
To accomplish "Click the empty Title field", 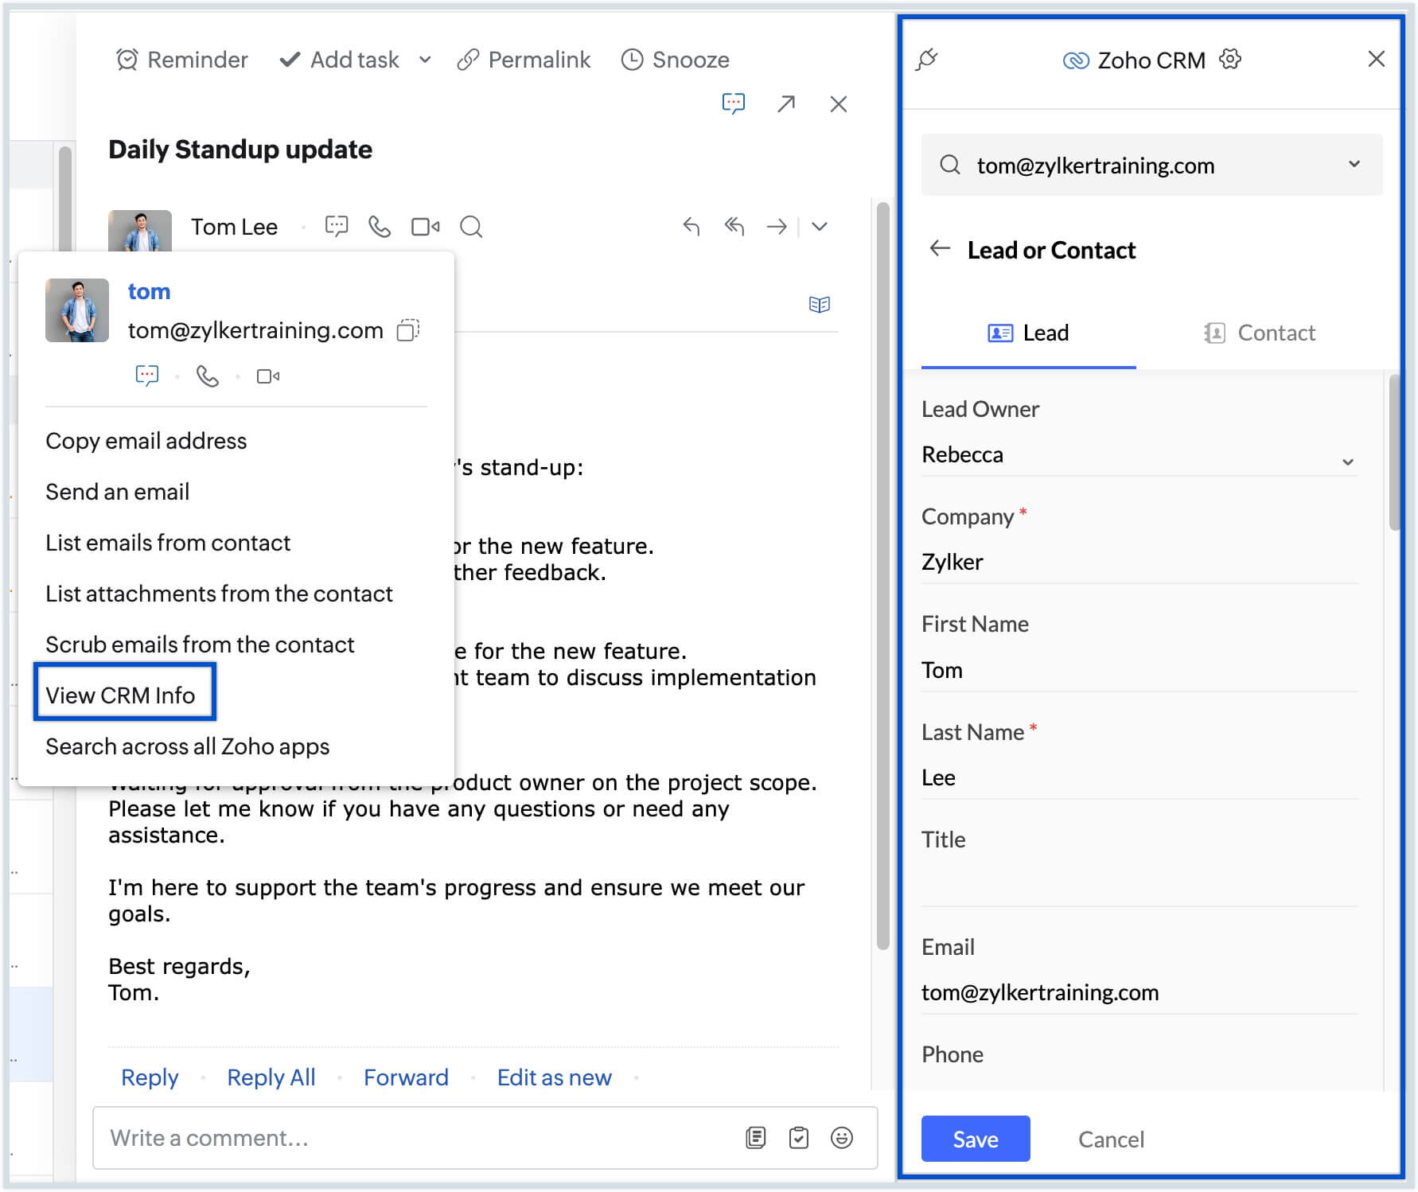I will pyautogui.click(x=1139, y=886).
